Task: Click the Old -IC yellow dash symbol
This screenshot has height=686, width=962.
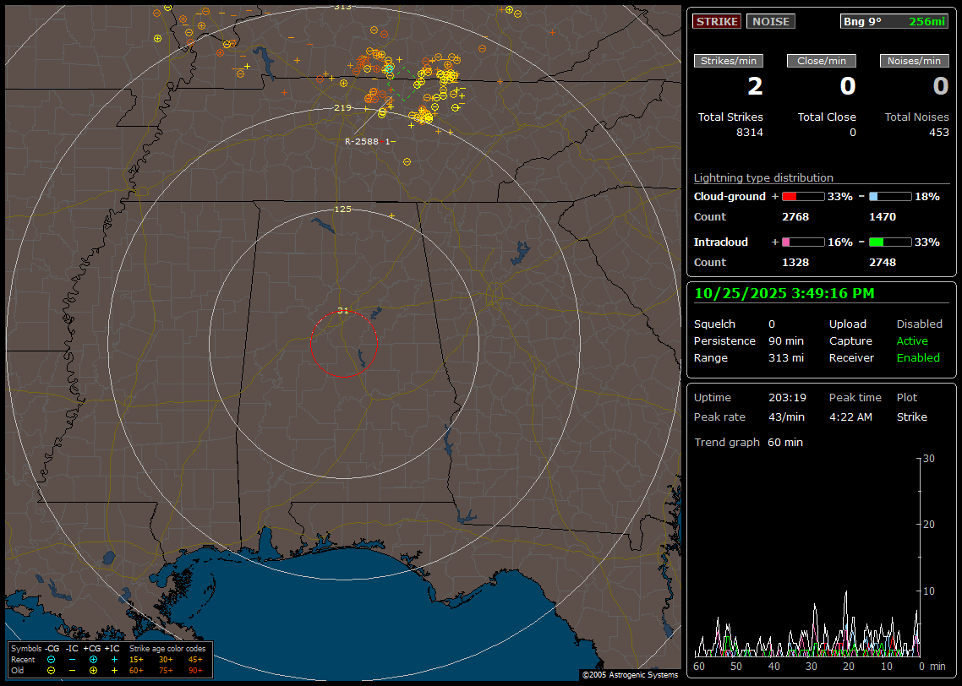Action: point(72,670)
